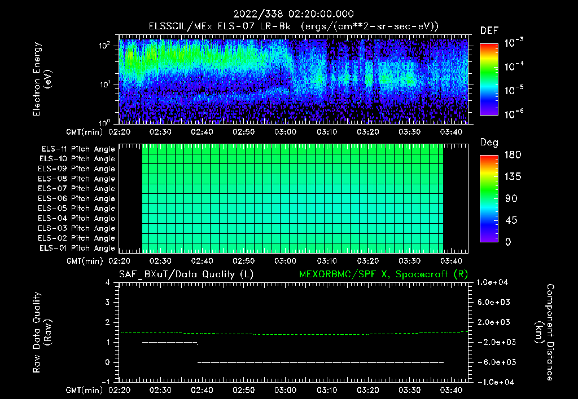Click the 'ELS-08 Pitch Angle' row label
578x399 pixels.
coord(77,179)
